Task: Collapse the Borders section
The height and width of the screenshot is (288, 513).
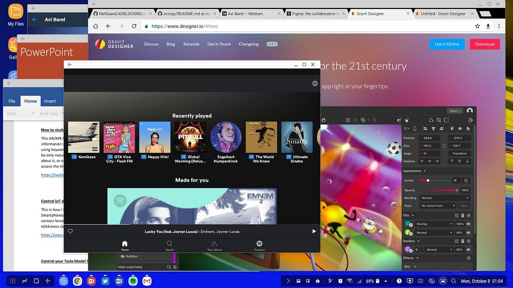Action: 419,241
